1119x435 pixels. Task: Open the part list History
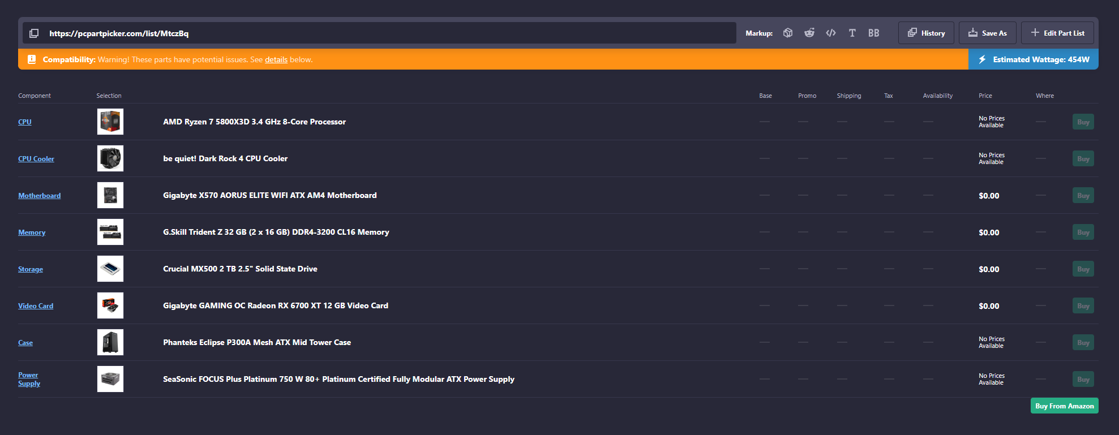[926, 33]
